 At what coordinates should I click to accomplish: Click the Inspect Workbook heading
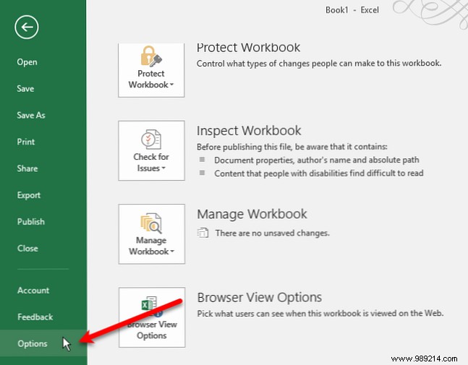[x=249, y=131]
